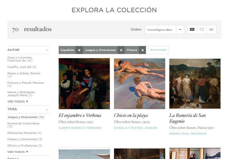
Task: Filter by Castillo, José del
Action: (22, 67)
